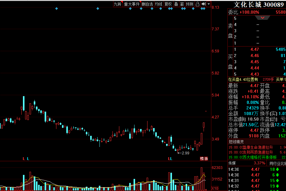Expand the sell order chevron below 委比
The width and height of the screenshot is (286, 191).
click(x=263, y=18)
